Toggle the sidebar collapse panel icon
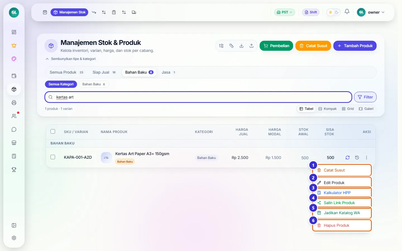This screenshot has height=251, width=402. click(x=14, y=225)
